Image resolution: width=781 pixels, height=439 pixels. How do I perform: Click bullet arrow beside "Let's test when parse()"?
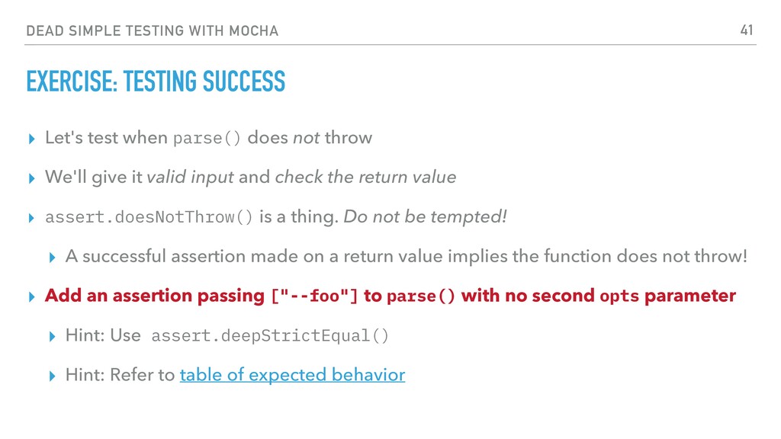[x=32, y=139]
